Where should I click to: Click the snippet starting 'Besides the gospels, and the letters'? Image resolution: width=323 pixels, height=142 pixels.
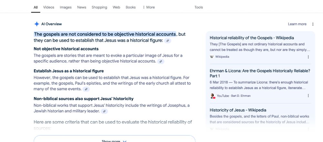(259, 119)
